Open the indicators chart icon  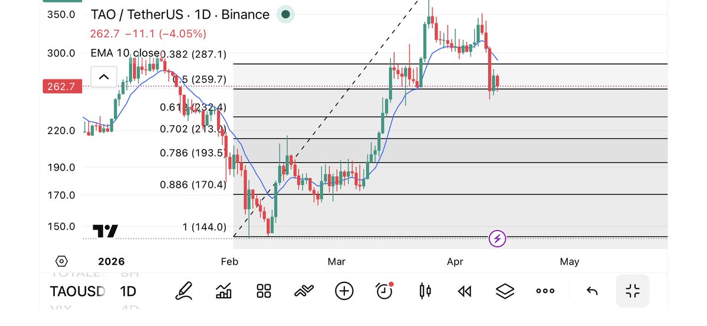223,291
